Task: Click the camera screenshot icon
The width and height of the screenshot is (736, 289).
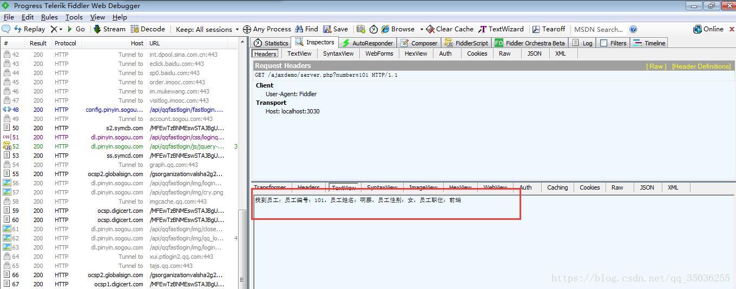Action: click(x=360, y=29)
